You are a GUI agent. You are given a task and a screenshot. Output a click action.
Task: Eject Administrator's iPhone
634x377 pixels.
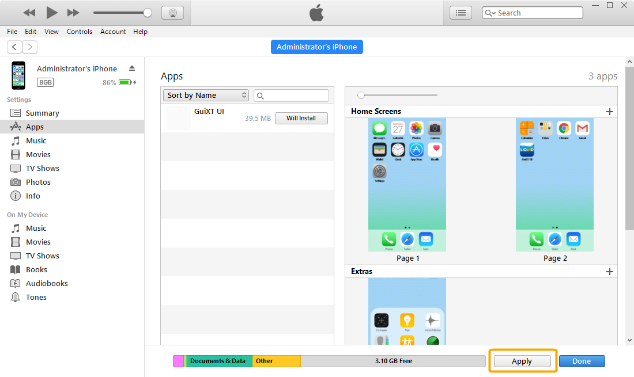click(132, 68)
